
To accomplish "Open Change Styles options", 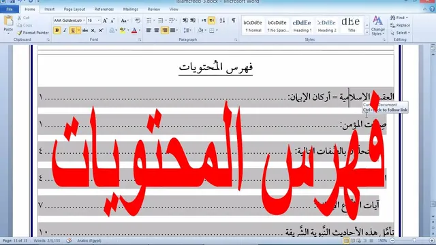I will click(x=377, y=26).
